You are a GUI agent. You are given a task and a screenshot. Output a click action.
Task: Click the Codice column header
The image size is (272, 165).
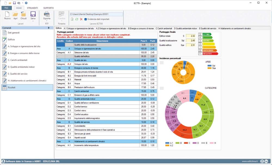[x=69, y=41]
